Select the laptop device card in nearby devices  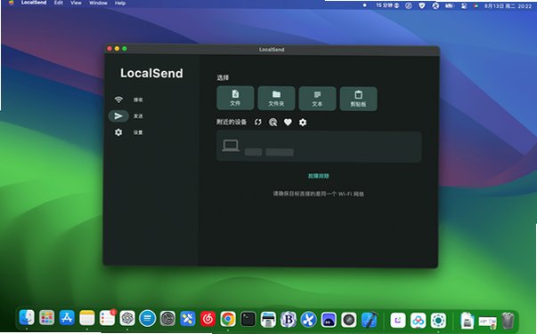(319, 147)
